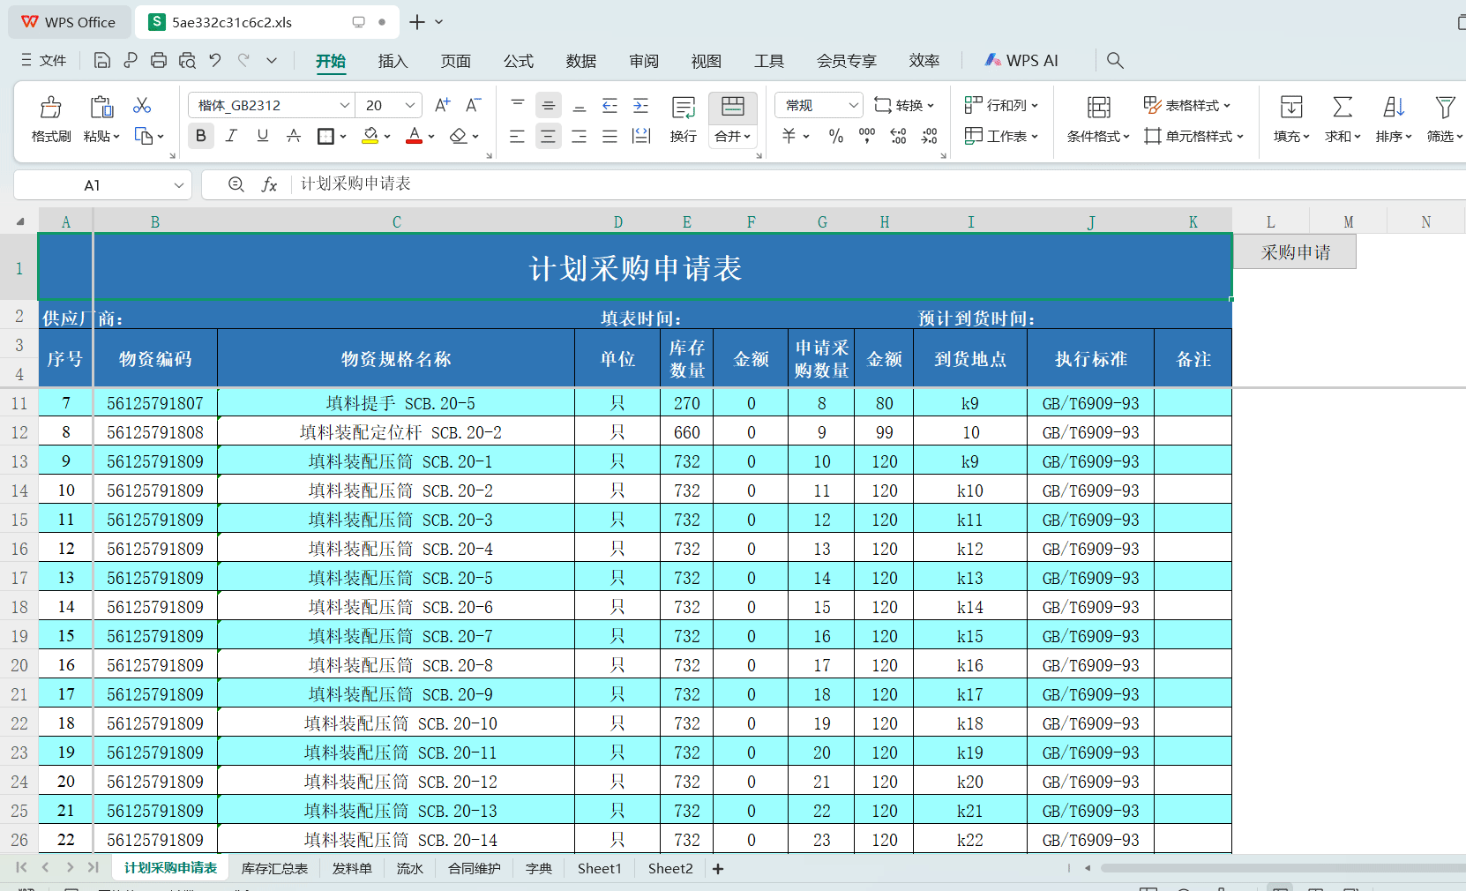The width and height of the screenshot is (1466, 891).
Task: Toggle italic formatting
Action: pyautogui.click(x=231, y=136)
